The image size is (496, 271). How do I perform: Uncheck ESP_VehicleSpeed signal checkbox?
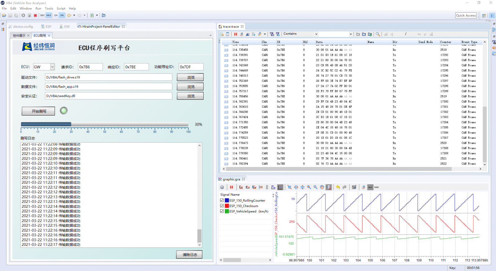point(222,211)
